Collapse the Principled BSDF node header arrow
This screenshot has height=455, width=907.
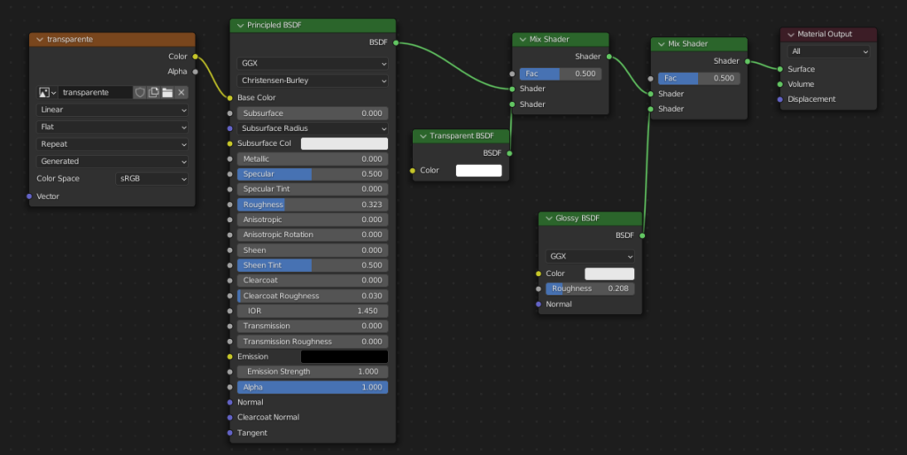(239, 26)
